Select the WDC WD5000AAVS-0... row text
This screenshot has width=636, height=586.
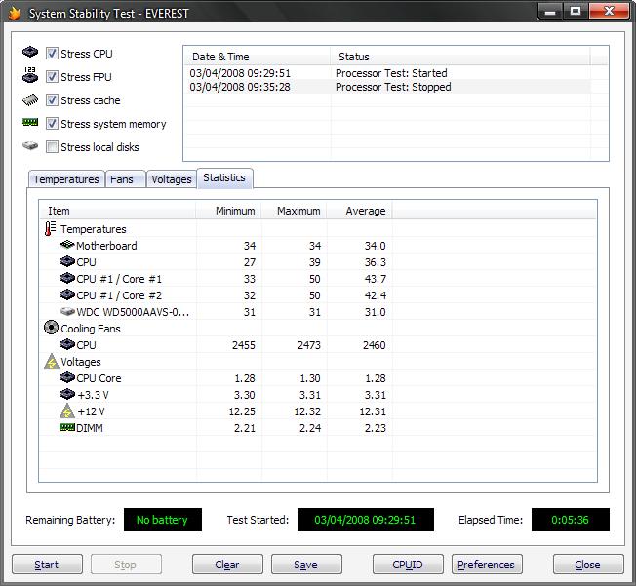[x=133, y=312]
